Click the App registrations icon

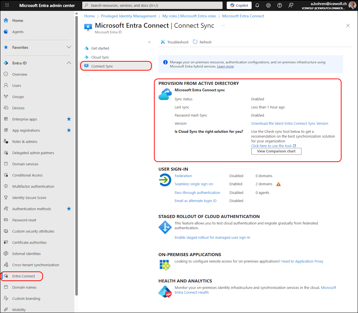(6, 130)
